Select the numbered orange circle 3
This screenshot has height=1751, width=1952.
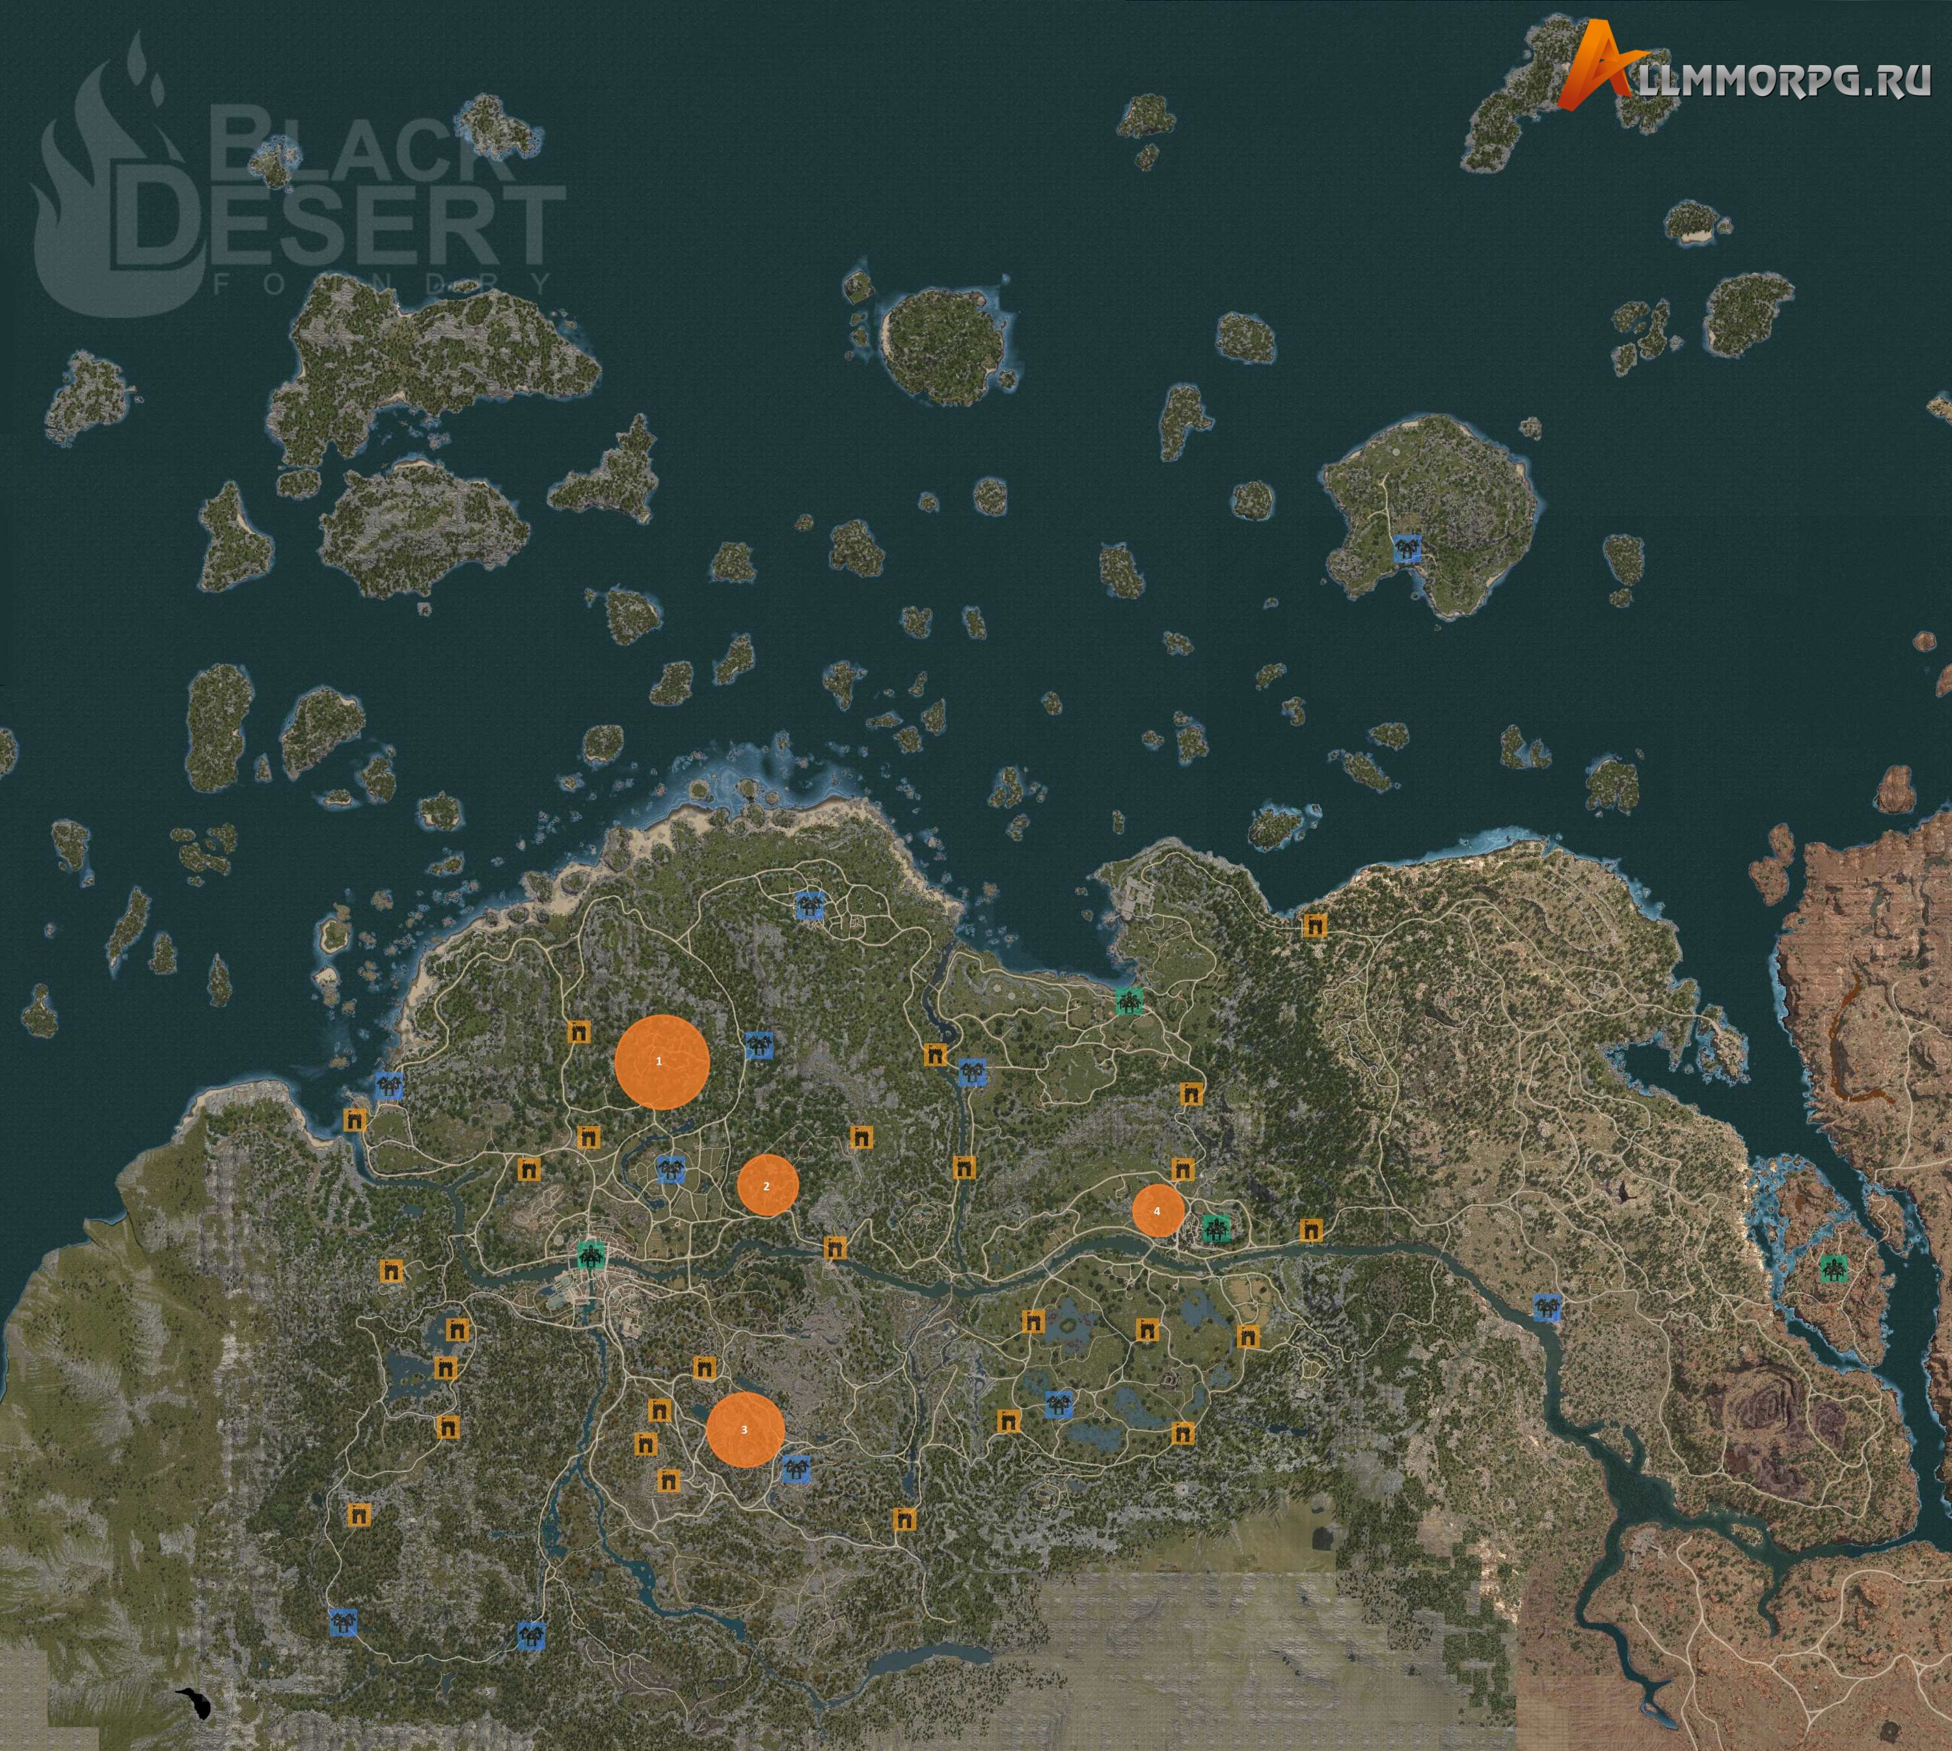click(745, 1430)
